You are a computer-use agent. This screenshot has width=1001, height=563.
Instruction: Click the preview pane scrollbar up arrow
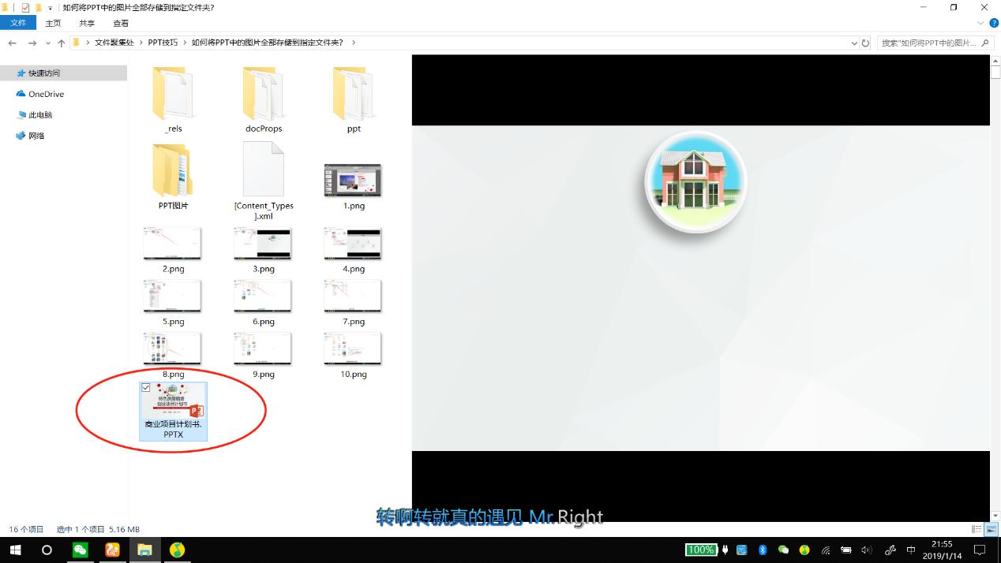pyautogui.click(x=995, y=60)
